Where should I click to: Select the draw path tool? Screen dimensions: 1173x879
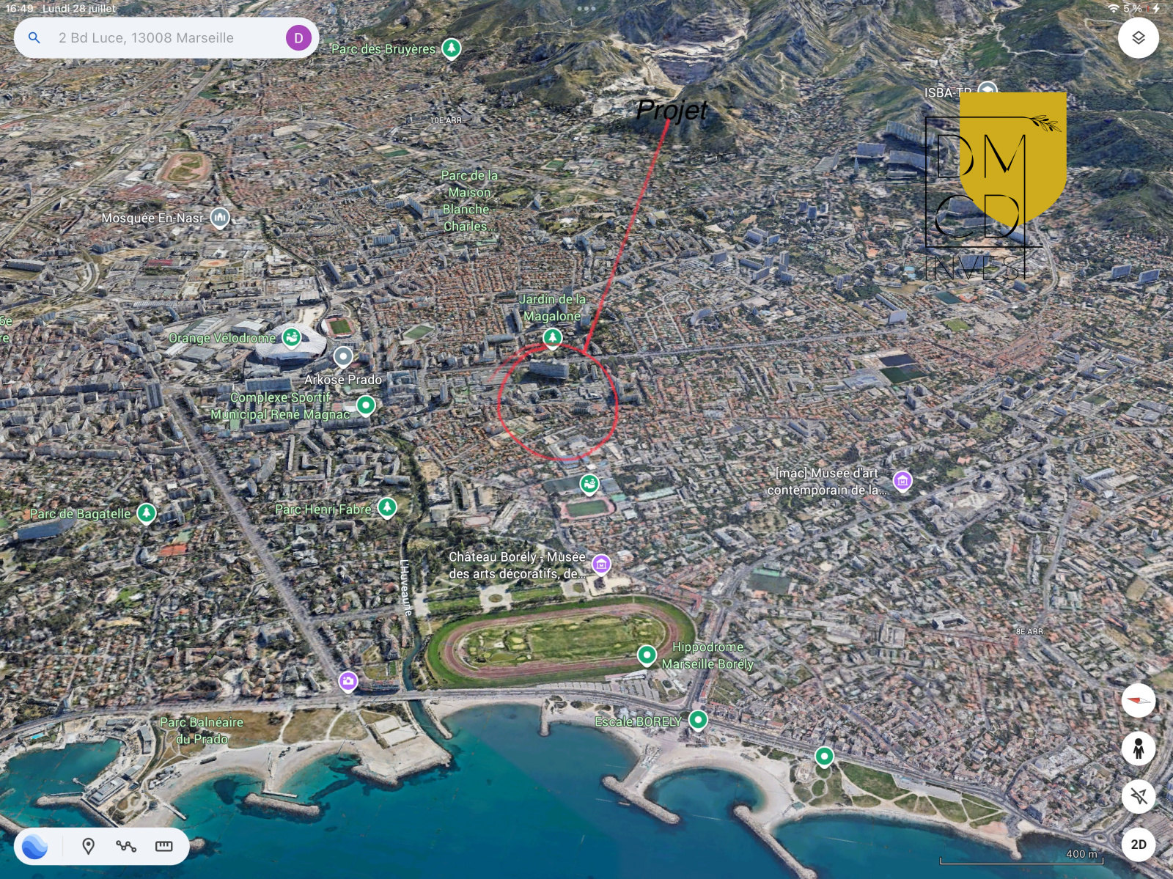point(126,846)
